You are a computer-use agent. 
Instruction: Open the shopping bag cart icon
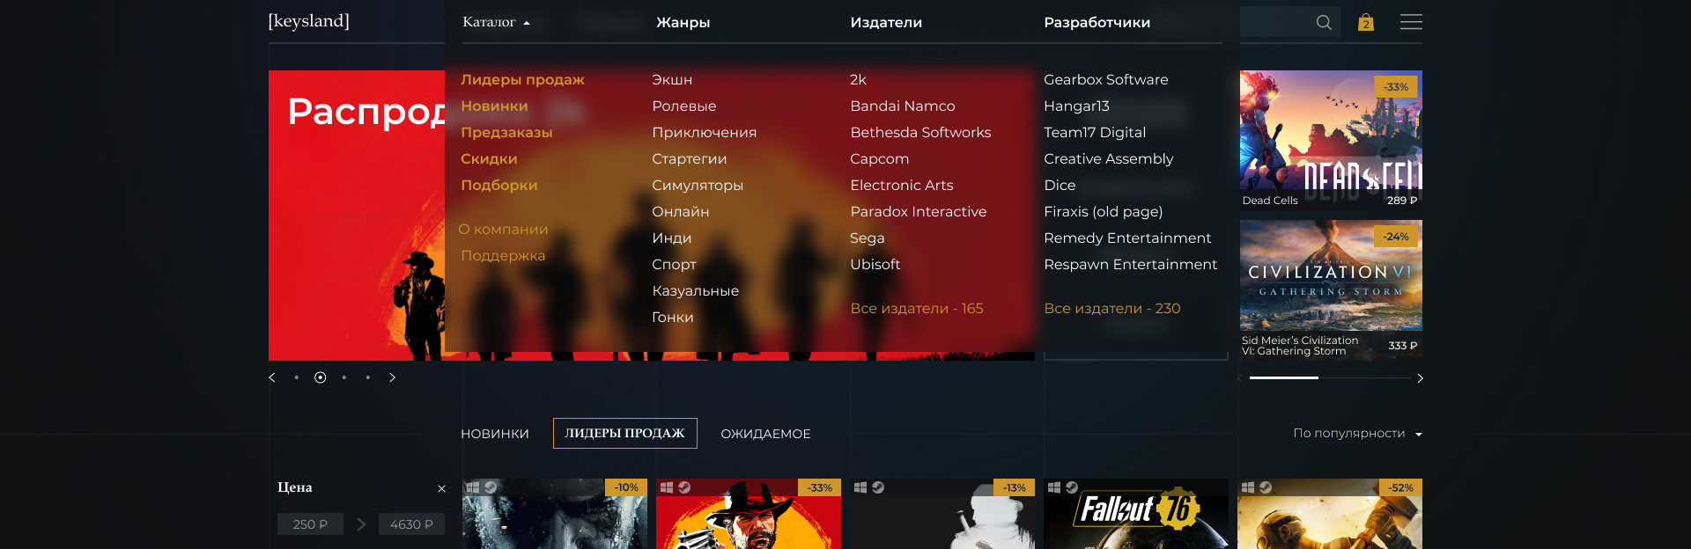(x=1365, y=22)
